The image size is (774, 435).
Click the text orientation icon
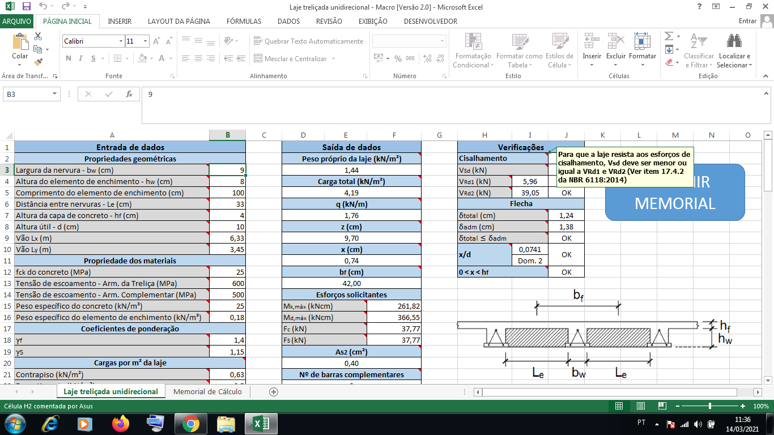click(228, 41)
